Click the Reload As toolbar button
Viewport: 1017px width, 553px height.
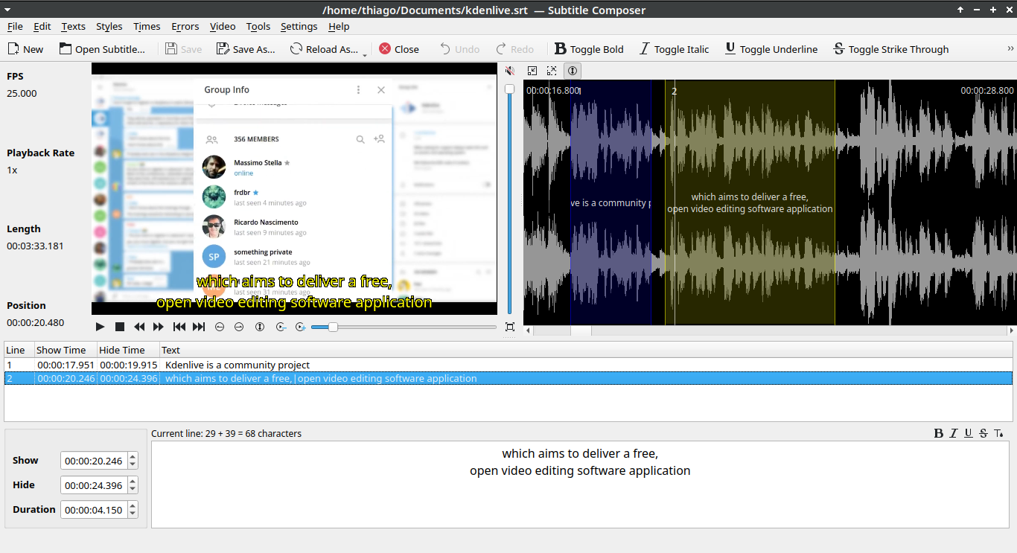[323, 49]
